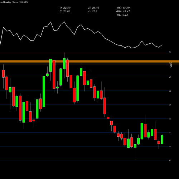The image size is (179, 179).
Task: Click the 17 price axis label
Action: 170,160
